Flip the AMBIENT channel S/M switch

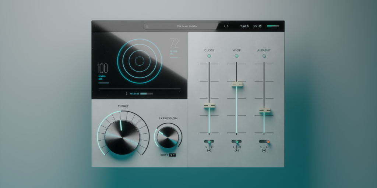click(x=264, y=142)
